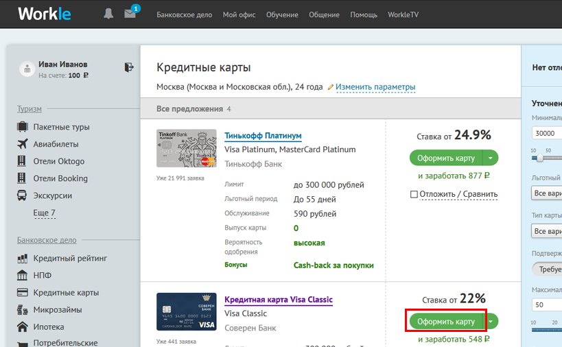Click the coins icon for Микрозаймы
Viewport: 562px width, 347px height.
point(22,309)
